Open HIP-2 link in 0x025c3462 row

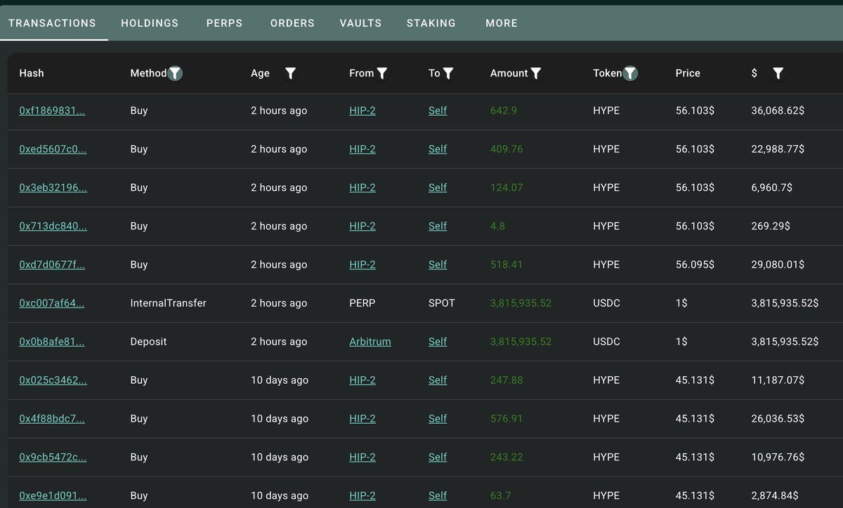tap(362, 380)
